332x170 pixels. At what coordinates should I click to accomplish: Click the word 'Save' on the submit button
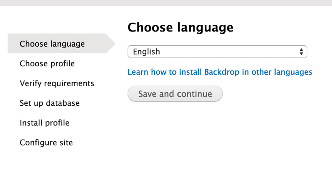(x=148, y=94)
